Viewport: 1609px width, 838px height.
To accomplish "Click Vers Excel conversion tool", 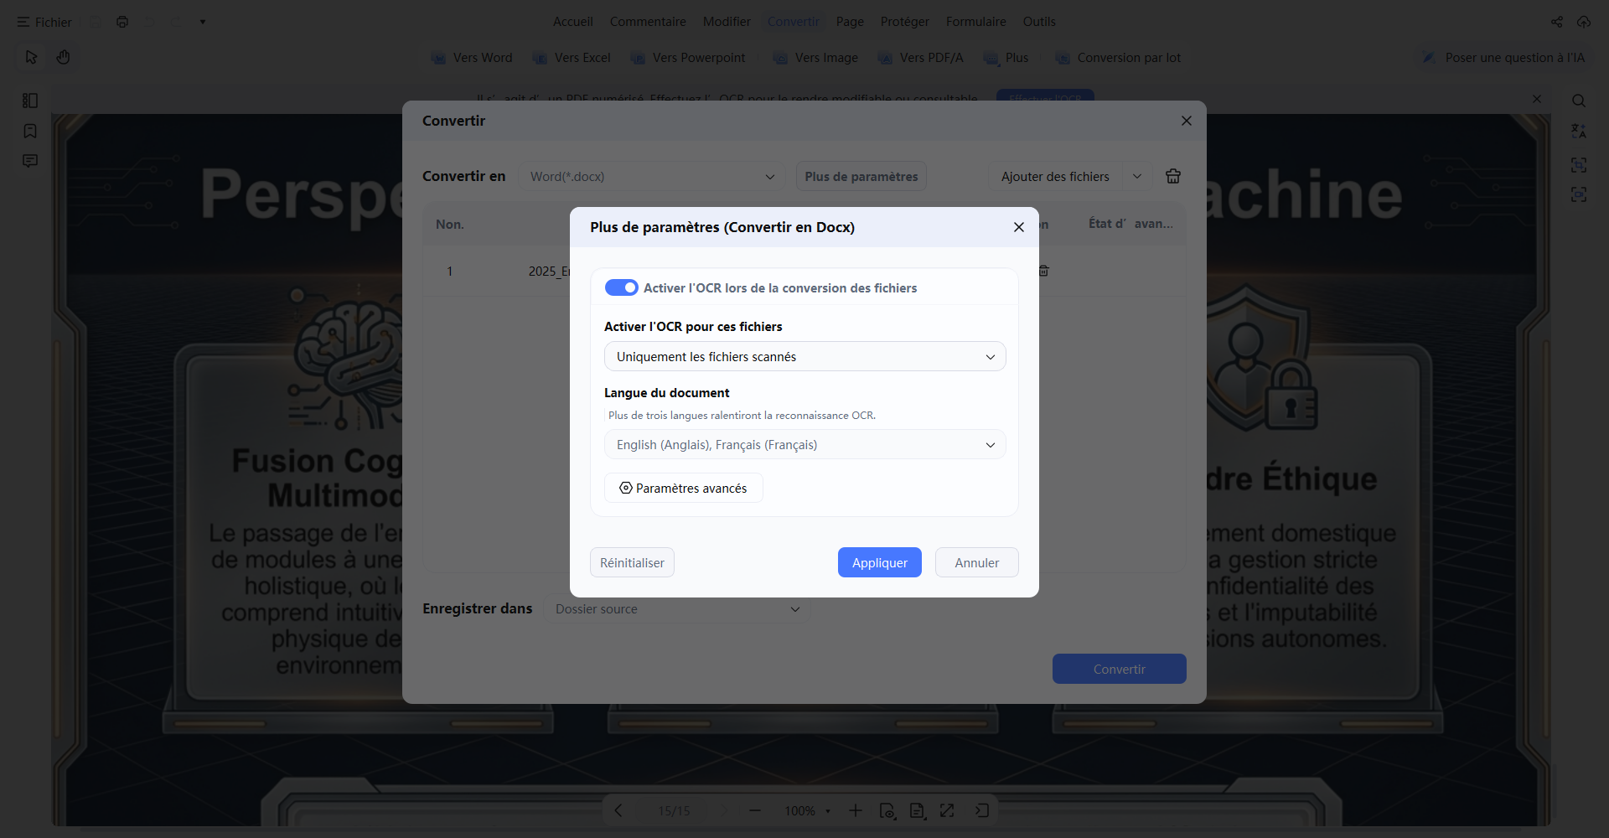I will pos(572,58).
